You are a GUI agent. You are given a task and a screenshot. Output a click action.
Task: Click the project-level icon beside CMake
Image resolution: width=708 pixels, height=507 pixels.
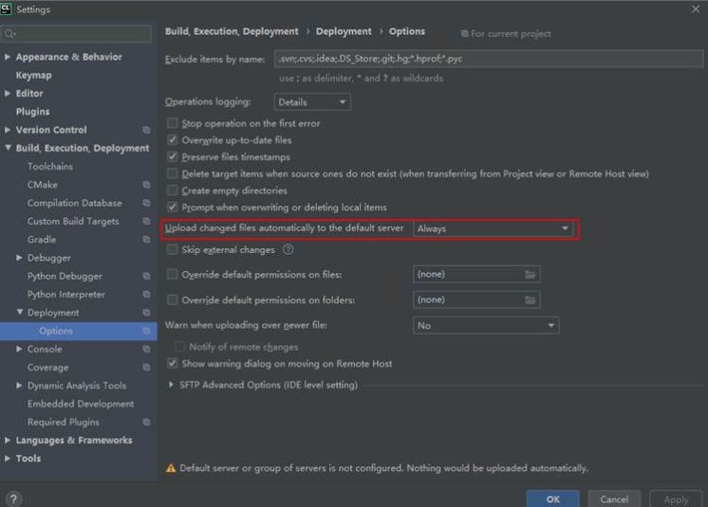click(x=146, y=185)
